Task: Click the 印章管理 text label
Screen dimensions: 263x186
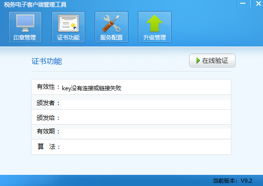Action: click(25, 38)
